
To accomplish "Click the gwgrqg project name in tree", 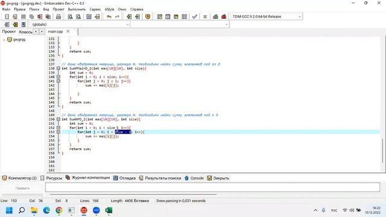I will click(19, 40).
